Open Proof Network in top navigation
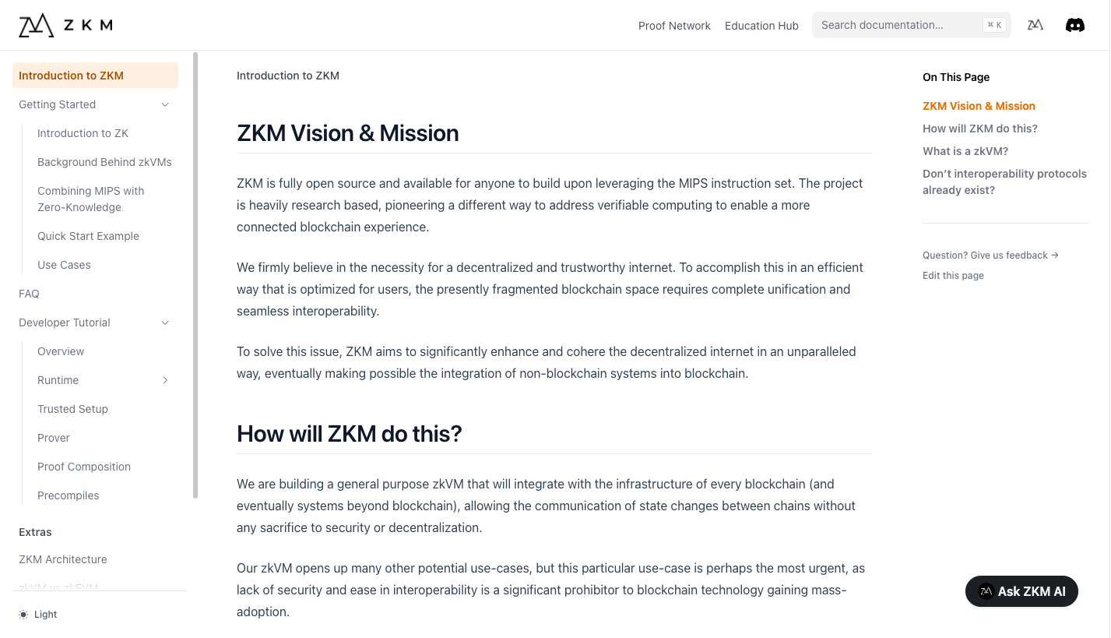 (x=674, y=26)
